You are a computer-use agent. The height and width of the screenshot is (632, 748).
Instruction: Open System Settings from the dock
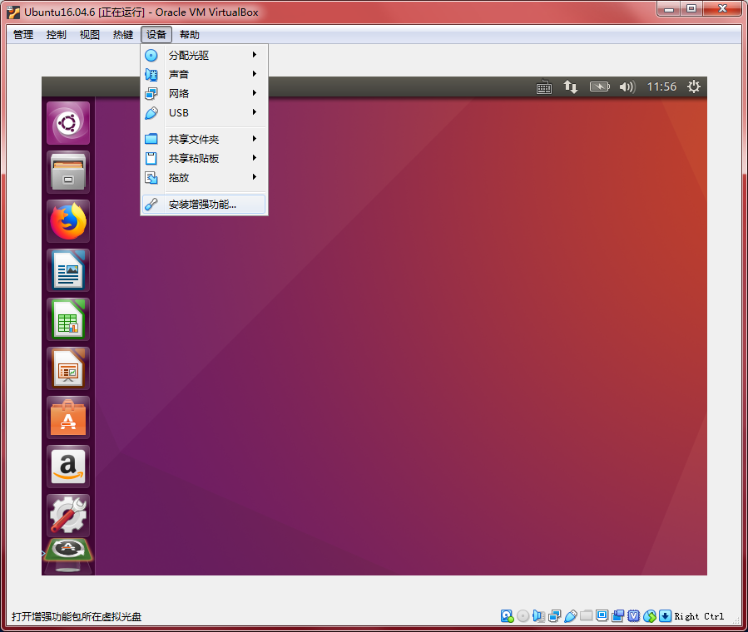coord(68,516)
